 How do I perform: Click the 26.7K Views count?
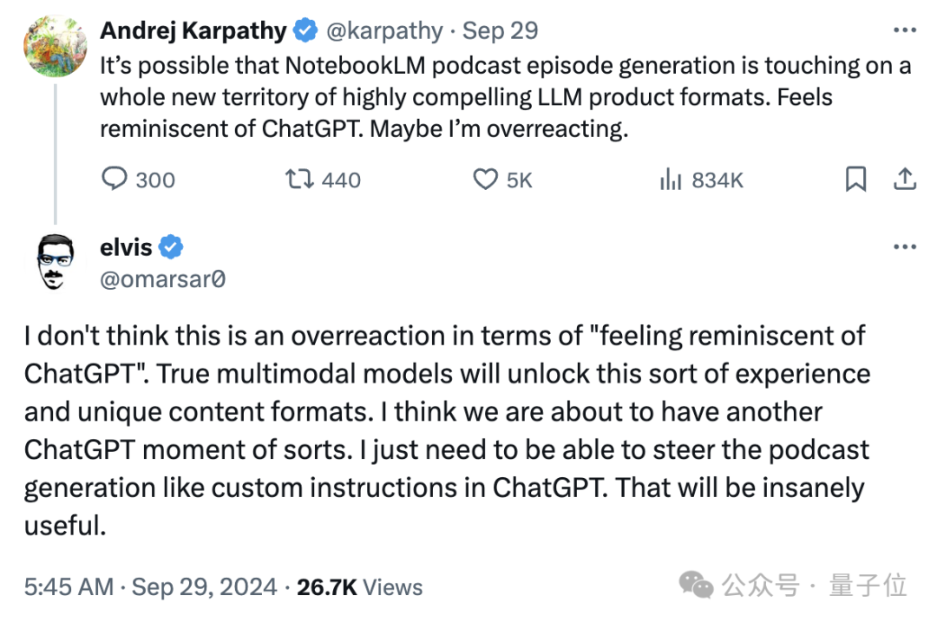(x=359, y=587)
